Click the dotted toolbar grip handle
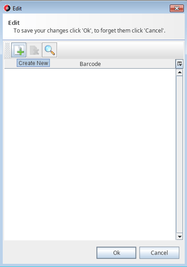Screen dimensions: 187x267 pos(7,50)
